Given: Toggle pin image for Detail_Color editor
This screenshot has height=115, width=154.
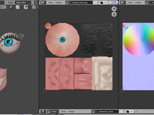Looking at the screenshot, I should point(110,3).
